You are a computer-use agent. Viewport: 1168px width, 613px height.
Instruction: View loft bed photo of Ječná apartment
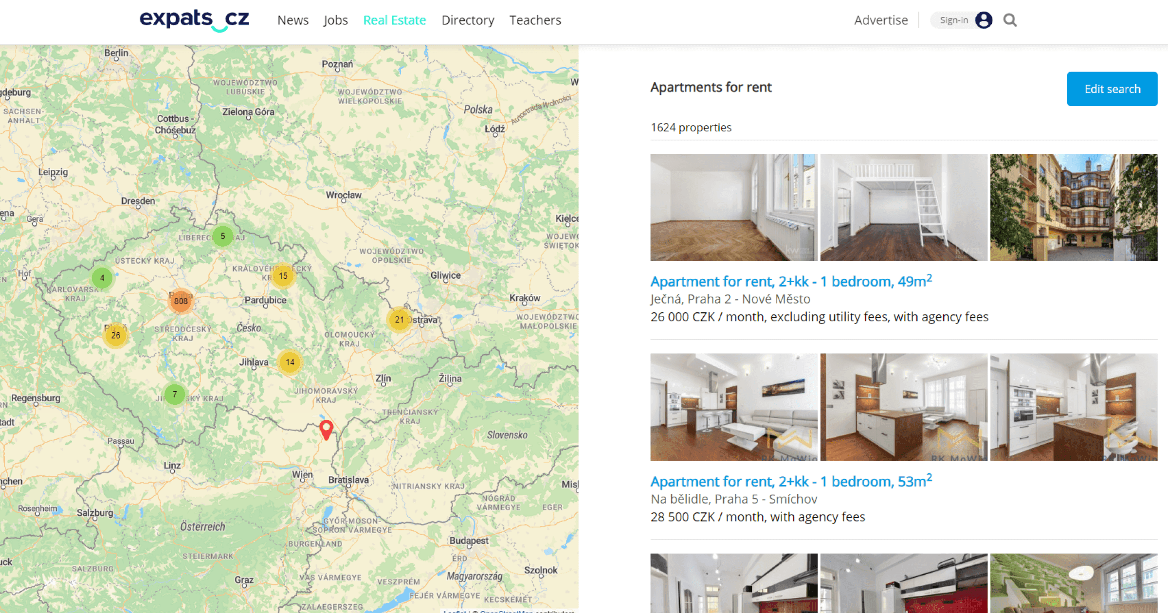[x=904, y=208]
